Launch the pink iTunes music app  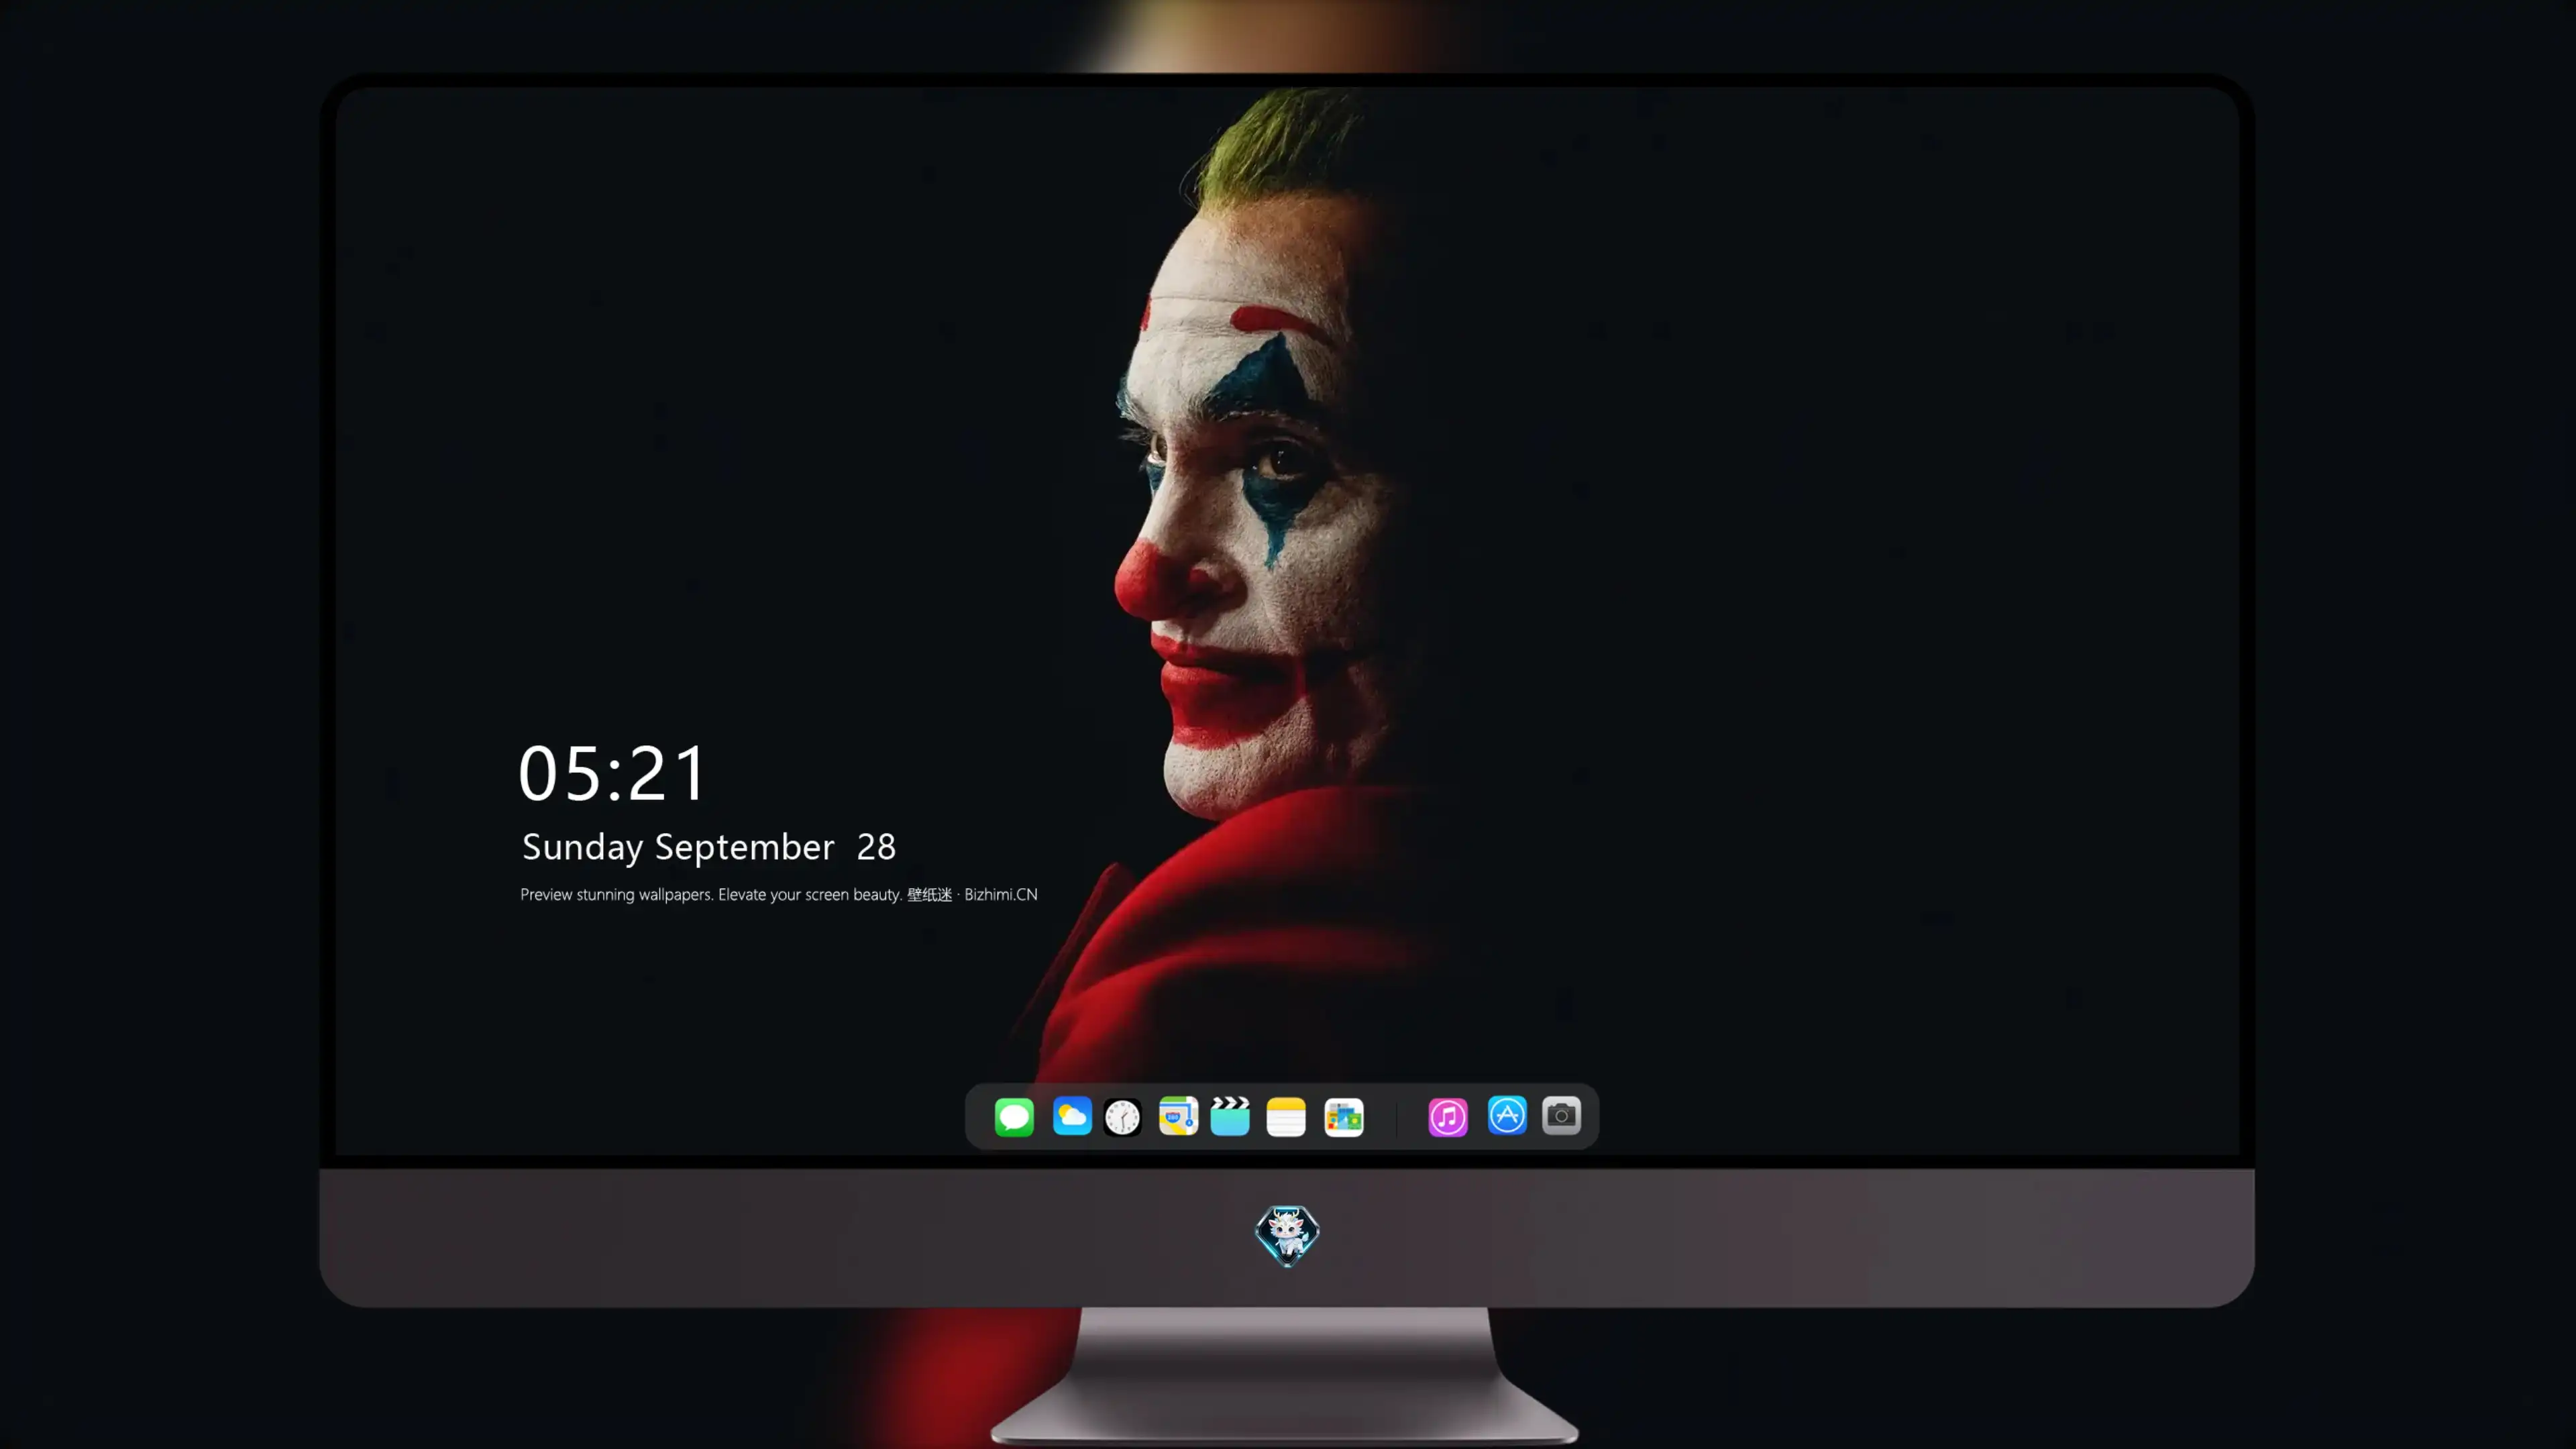pyautogui.click(x=1448, y=1117)
